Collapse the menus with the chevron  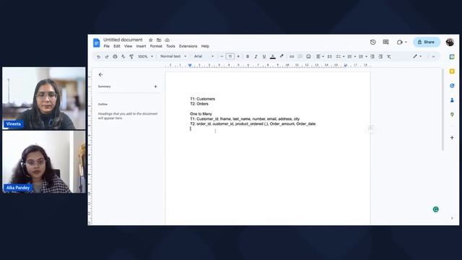[x=433, y=56]
